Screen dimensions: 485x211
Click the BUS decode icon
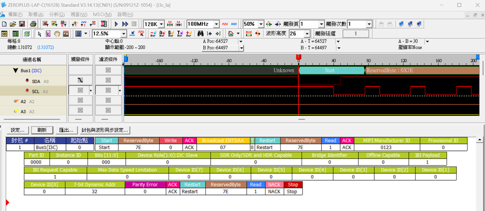point(249,34)
